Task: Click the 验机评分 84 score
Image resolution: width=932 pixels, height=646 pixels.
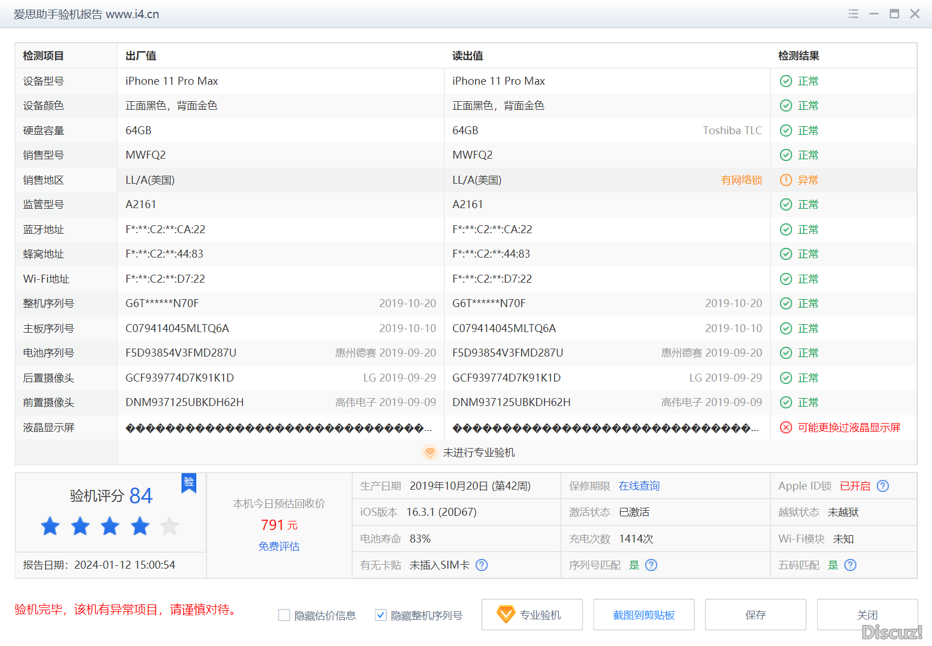Action: click(x=111, y=496)
